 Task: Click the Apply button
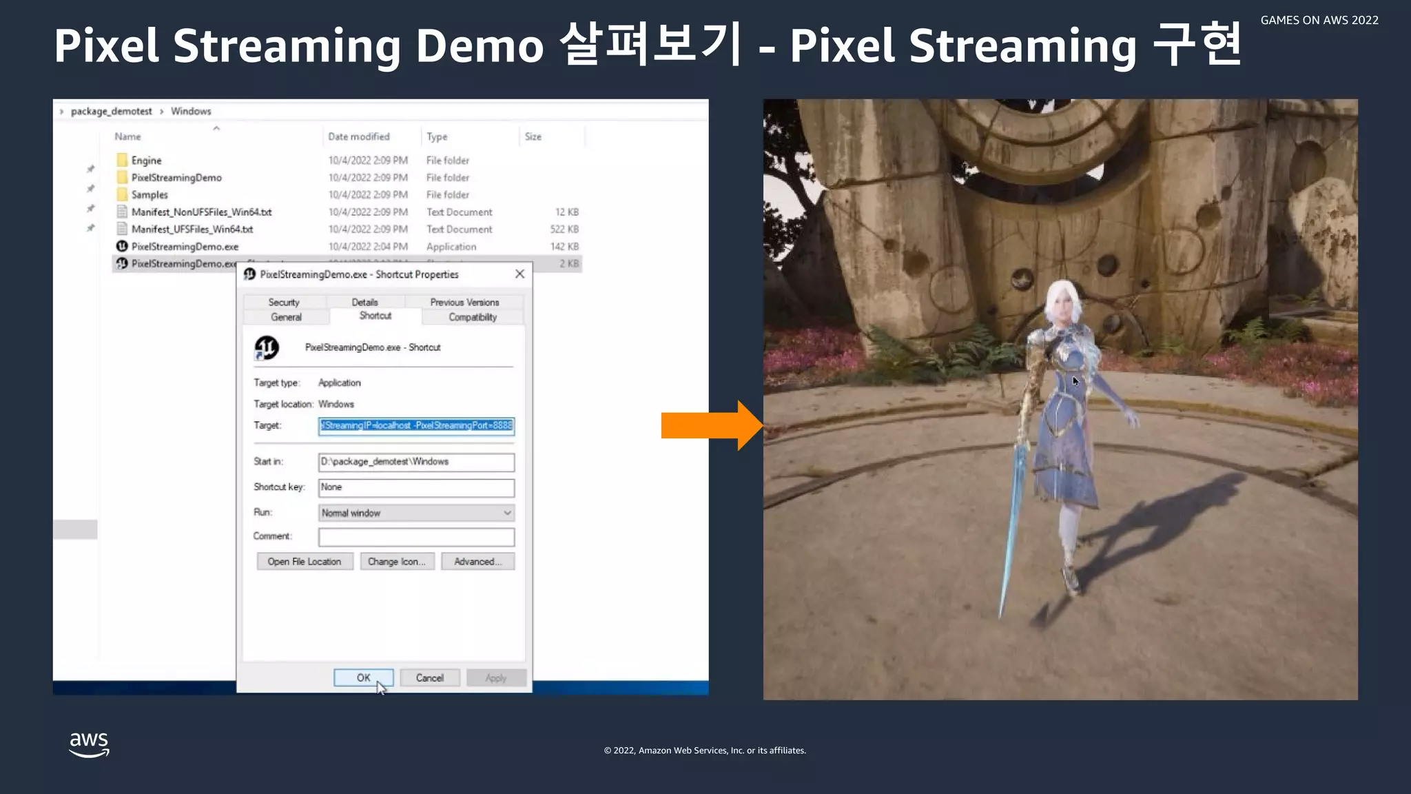pos(496,678)
